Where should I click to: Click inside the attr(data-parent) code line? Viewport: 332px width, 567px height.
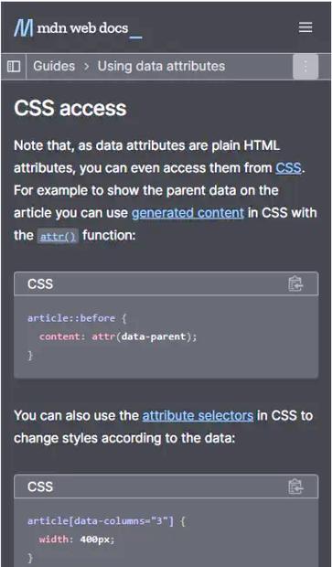[x=118, y=337]
